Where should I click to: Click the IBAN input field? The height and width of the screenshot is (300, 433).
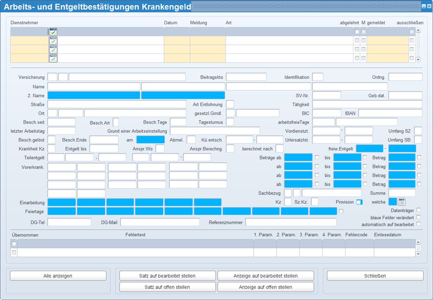(390, 113)
